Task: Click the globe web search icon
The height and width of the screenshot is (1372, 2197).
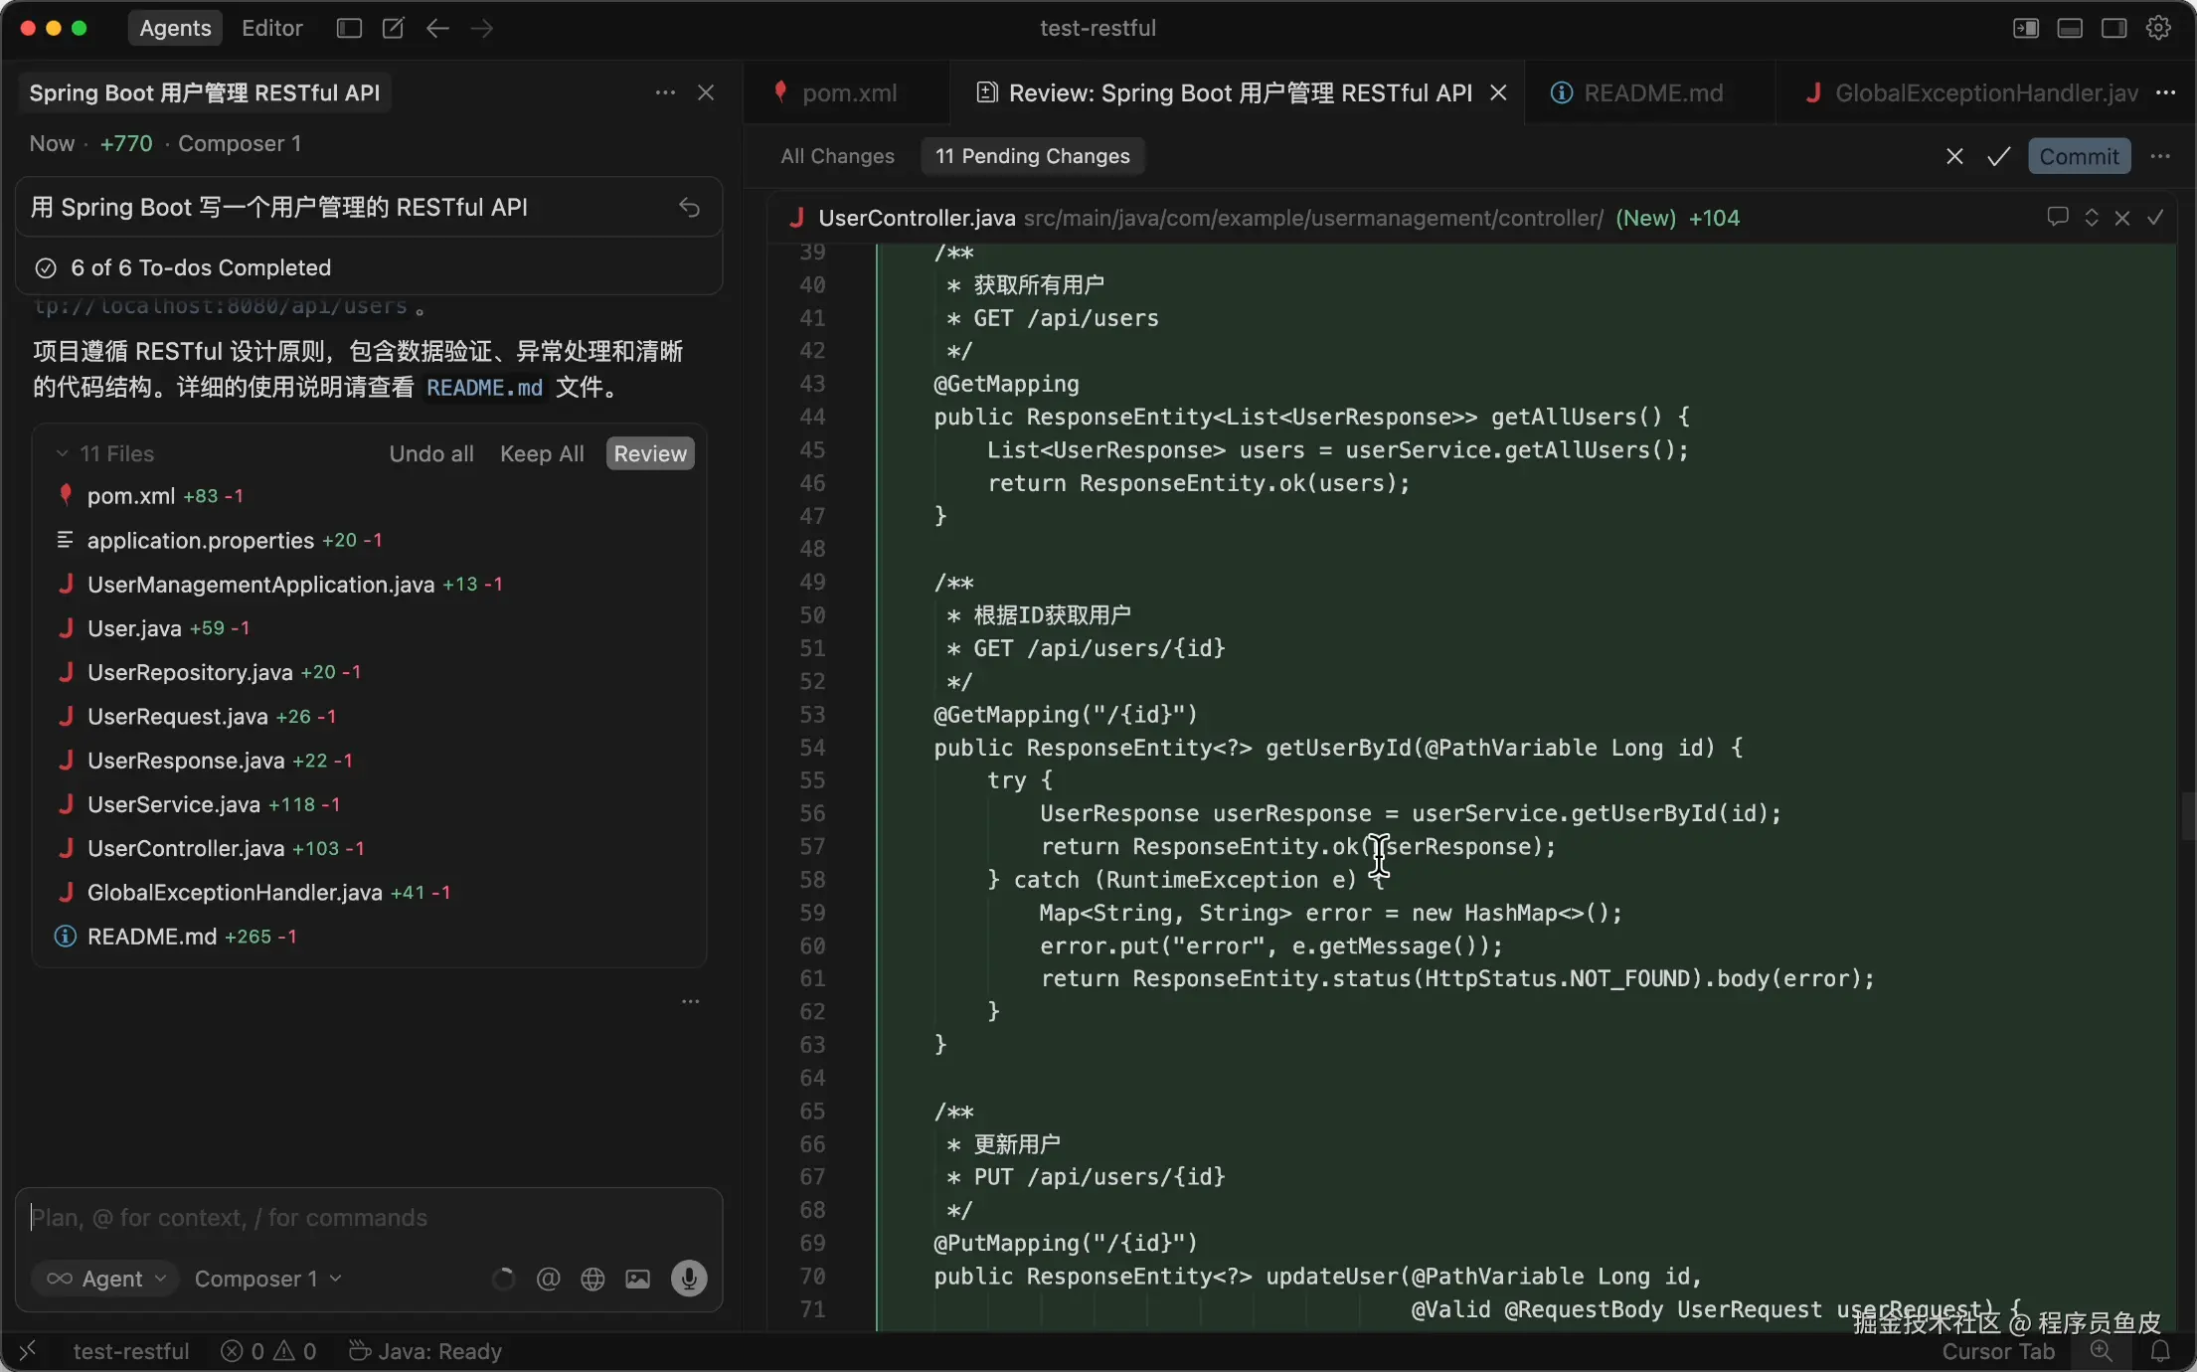Action: pos(592,1279)
